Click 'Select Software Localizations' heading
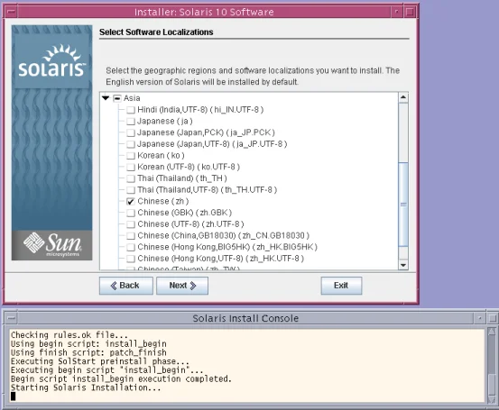 (156, 32)
